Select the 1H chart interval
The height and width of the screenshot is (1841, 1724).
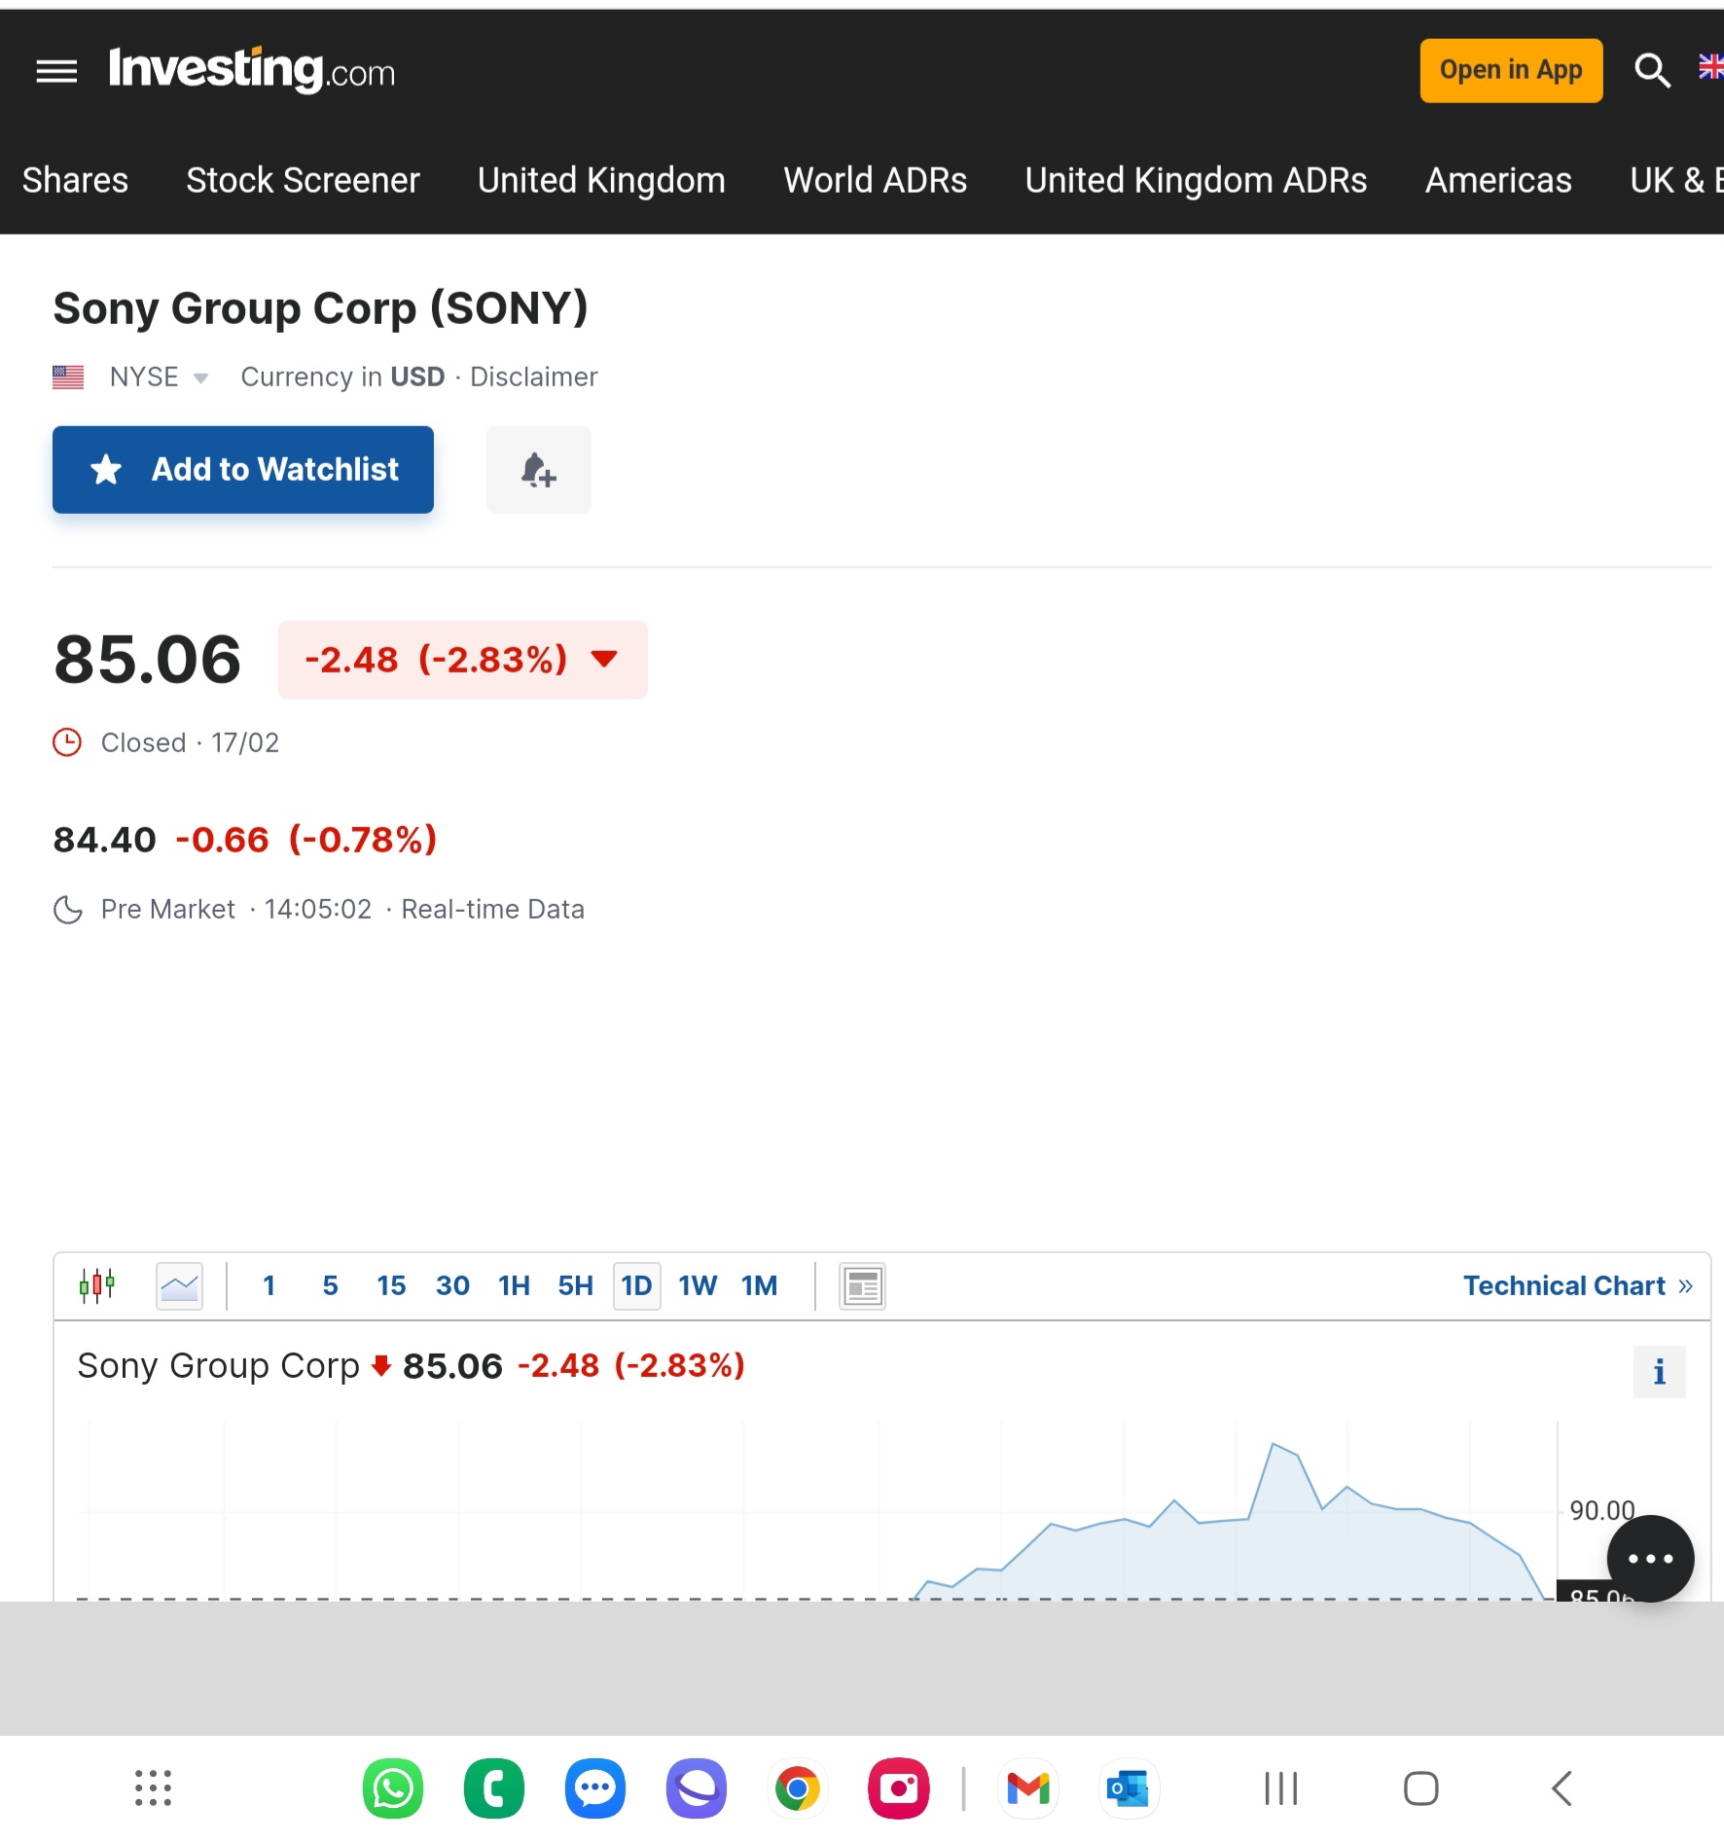click(x=514, y=1285)
